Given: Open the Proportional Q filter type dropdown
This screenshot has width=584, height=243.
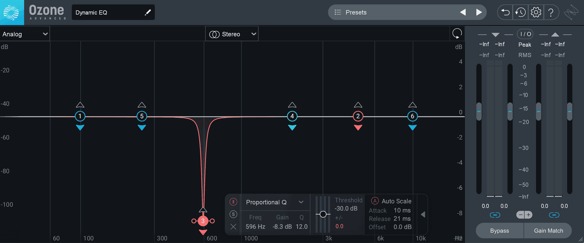Looking at the screenshot, I should tap(275, 202).
